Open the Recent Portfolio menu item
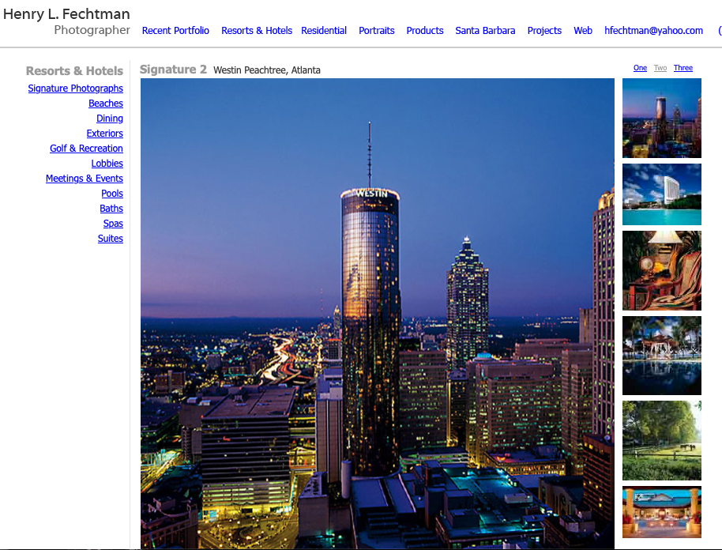This screenshot has height=550, width=722. tap(175, 31)
